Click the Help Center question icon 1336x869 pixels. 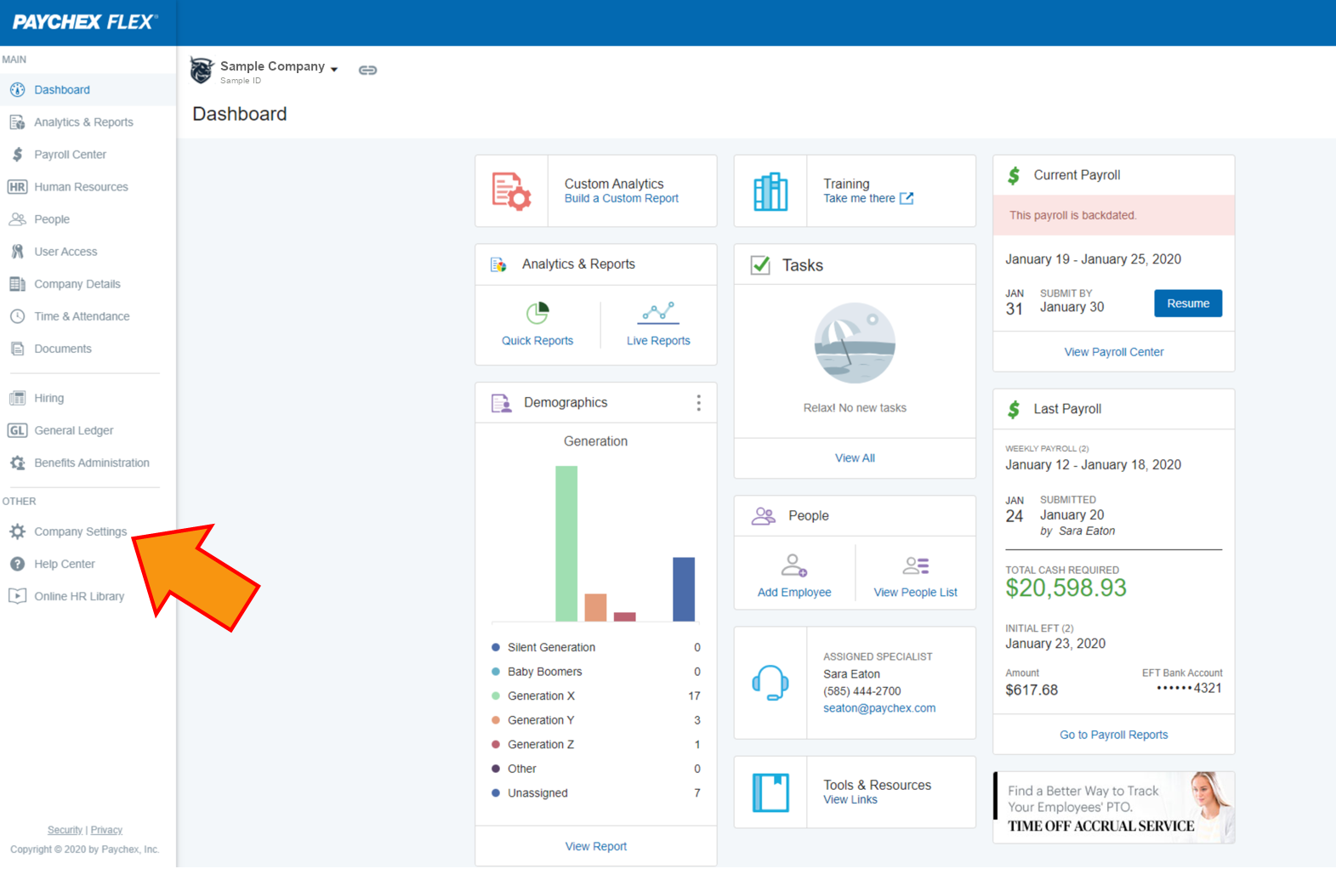[17, 564]
